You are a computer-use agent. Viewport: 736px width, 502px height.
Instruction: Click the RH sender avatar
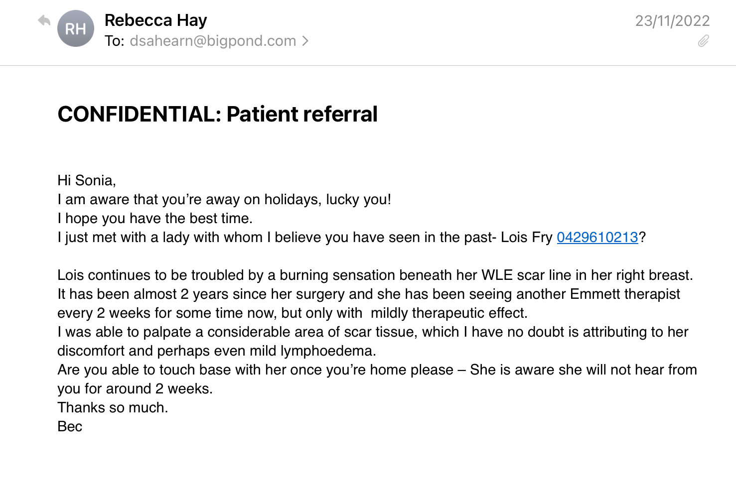point(76,29)
